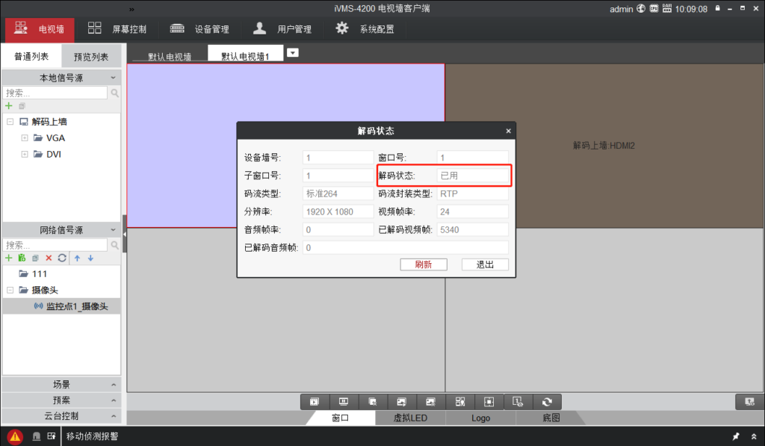Pin the alarm bar with pushpin icon

tap(736, 436)
